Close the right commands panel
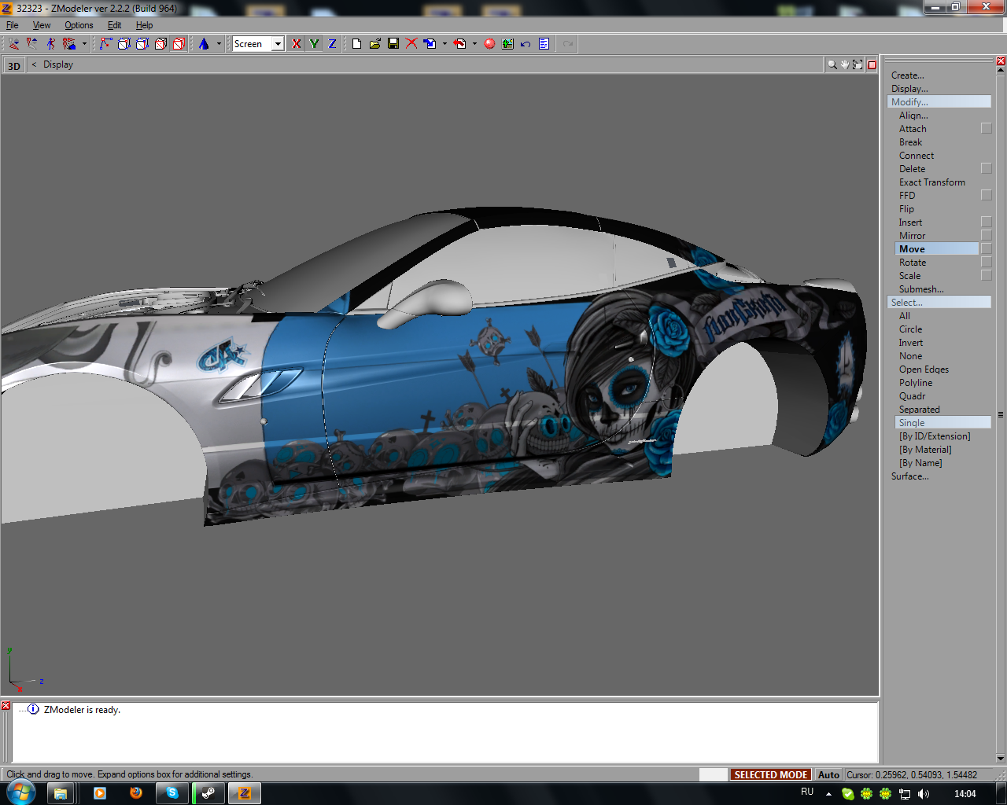The width and height of the screenshot is (1007, 805). (1001, 61)
